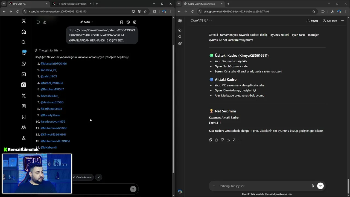Bookmark the ChatGPT page with star

click(314, 11)
